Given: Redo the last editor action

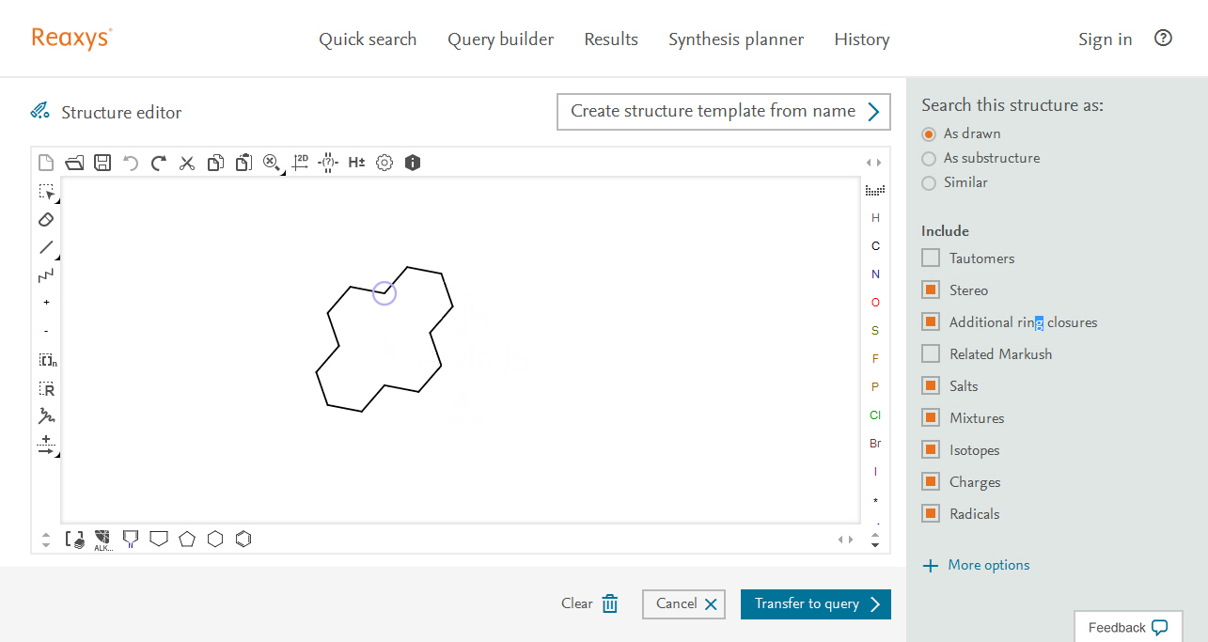Looking at the screenshot, I should pyautogui.click(x=159, y=163).
